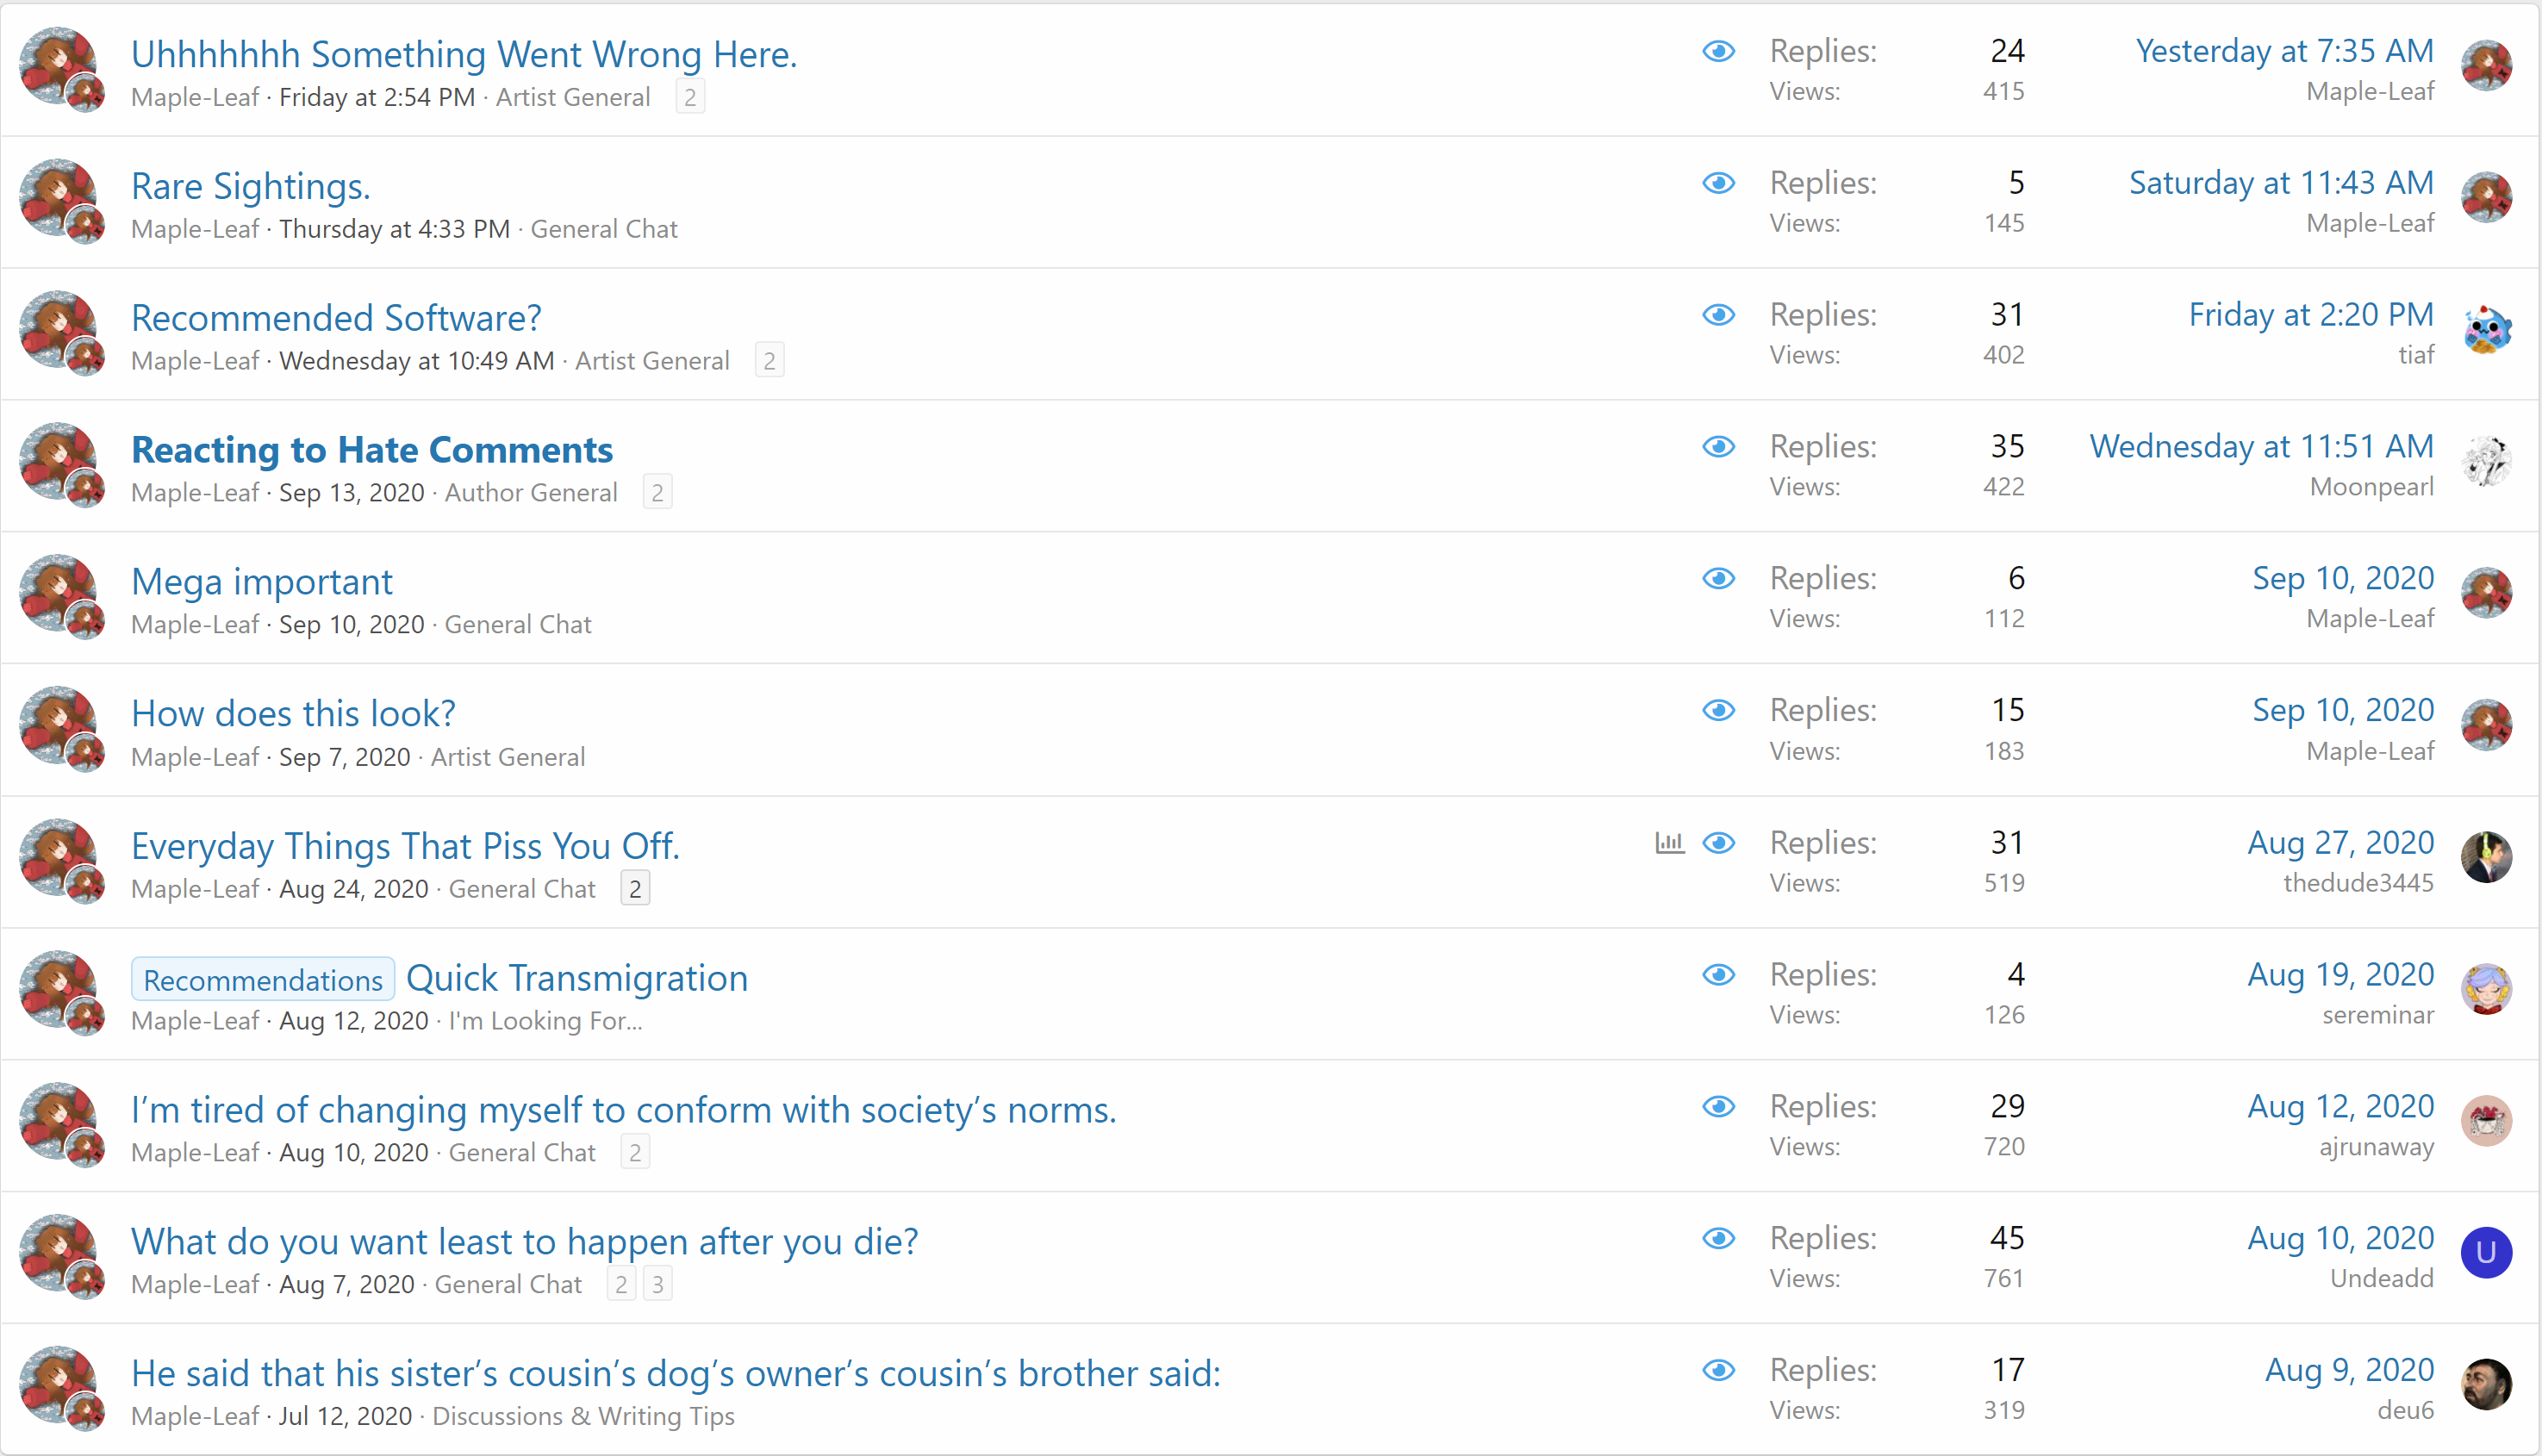The height and width of the screenshot is (1456, 2542).
Task: Click poll icon on Everyday Things thread
Action: click(x=1669, y=843)
